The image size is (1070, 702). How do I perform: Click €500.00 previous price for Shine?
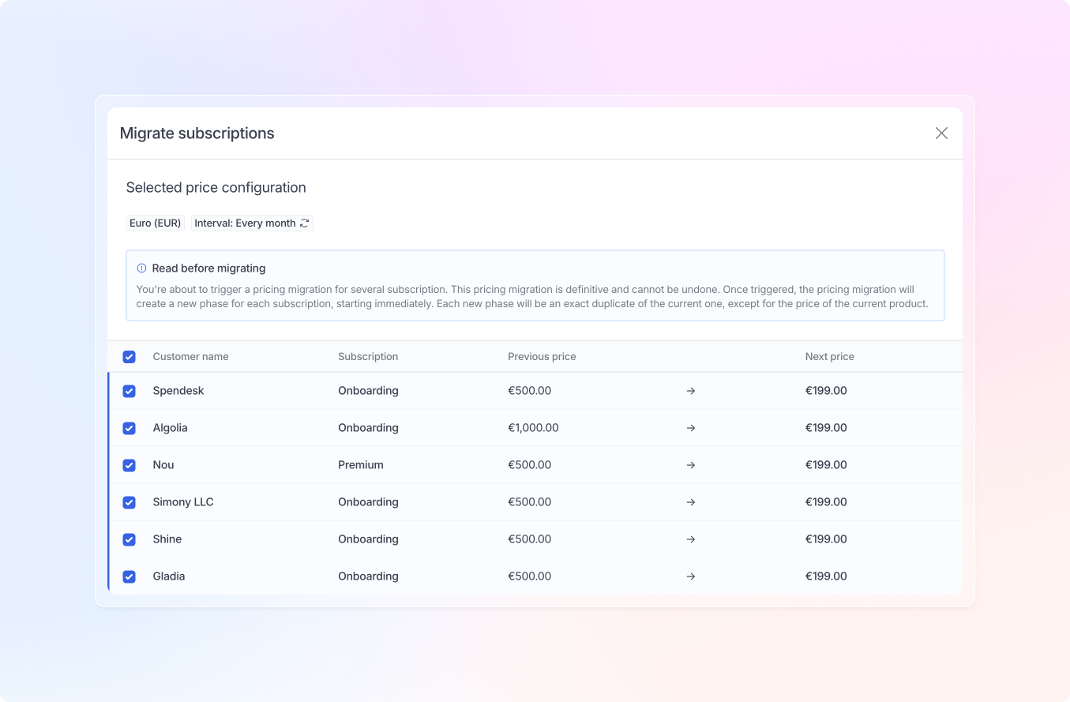[x=530, y=539]
